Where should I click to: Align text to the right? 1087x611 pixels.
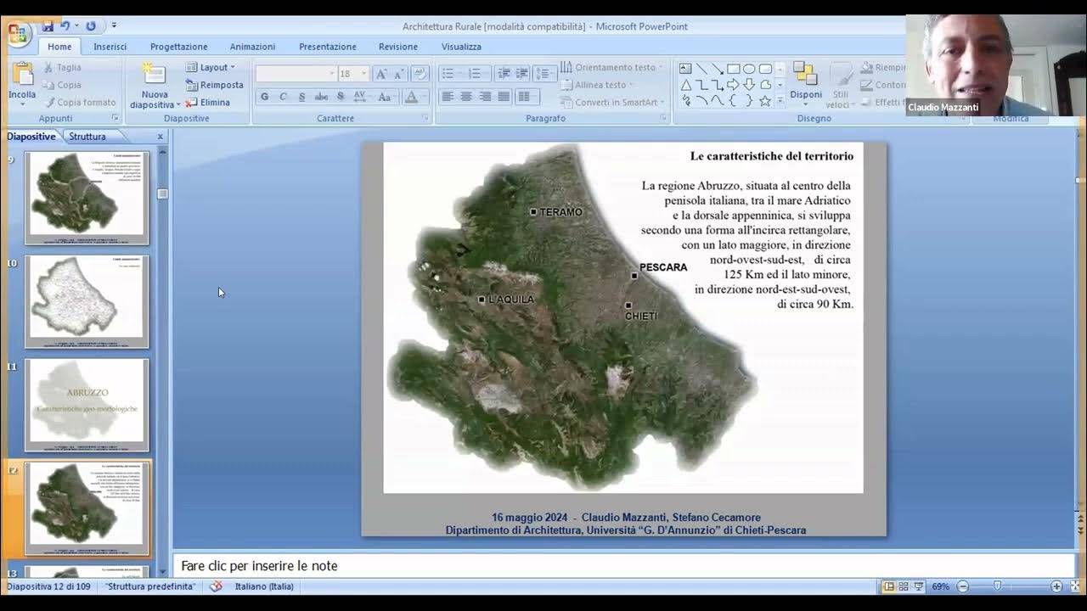click(485, 97)
